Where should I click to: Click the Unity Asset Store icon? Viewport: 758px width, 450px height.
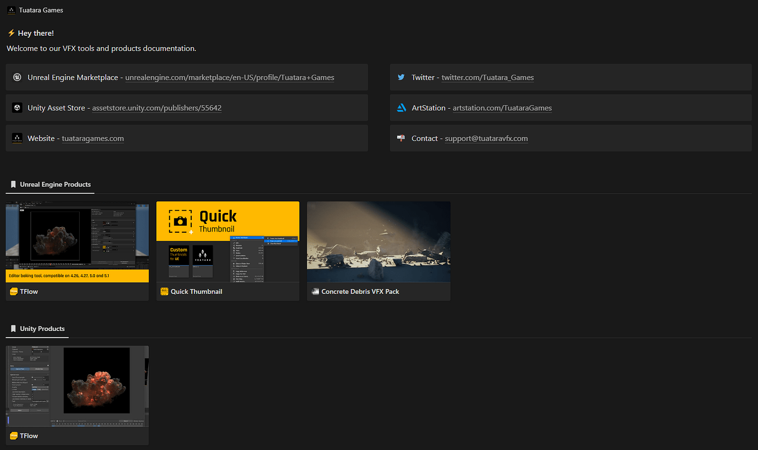pos(17,108)
